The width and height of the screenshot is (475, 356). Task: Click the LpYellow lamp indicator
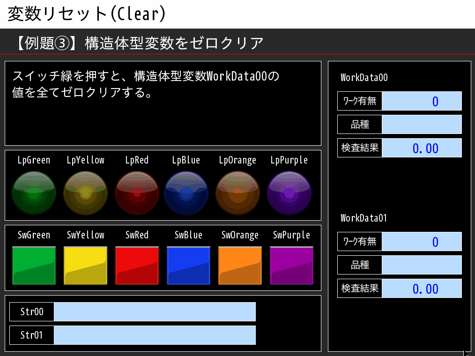coord(85,193)
